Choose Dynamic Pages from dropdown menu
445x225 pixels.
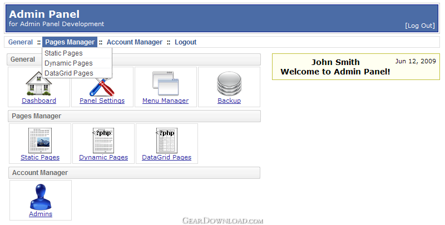coord(68,63)
